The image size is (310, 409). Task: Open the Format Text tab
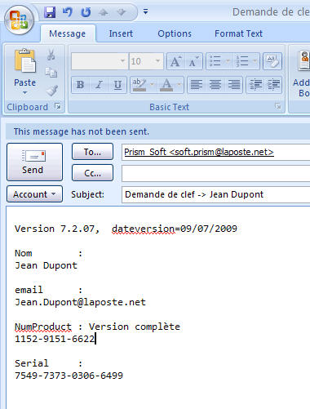[x=238, y=33]
